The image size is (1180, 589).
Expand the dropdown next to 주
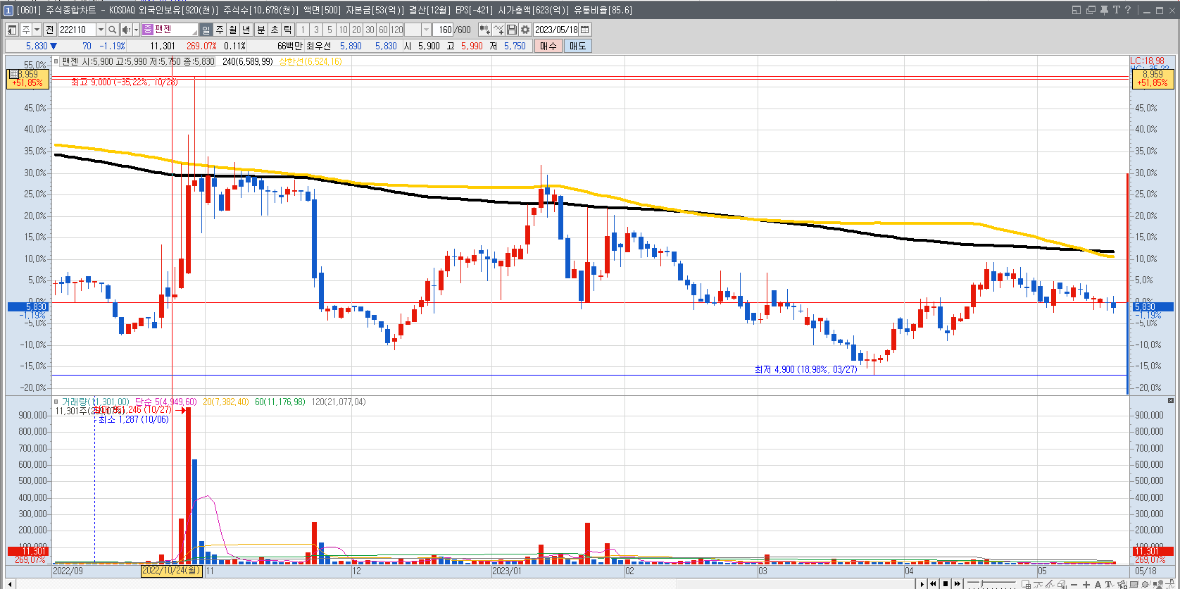[37, 30]
